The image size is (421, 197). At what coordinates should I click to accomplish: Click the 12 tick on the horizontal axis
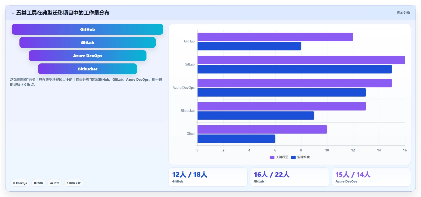pos(353,150)
